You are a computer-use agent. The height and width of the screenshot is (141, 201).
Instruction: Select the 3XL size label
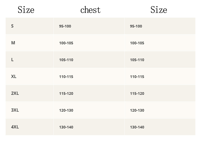click(15, 110)
